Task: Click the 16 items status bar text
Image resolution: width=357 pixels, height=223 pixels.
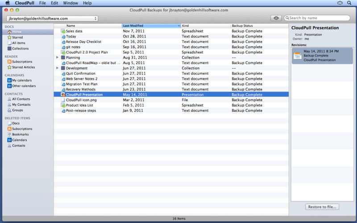Action: (179, 219)
